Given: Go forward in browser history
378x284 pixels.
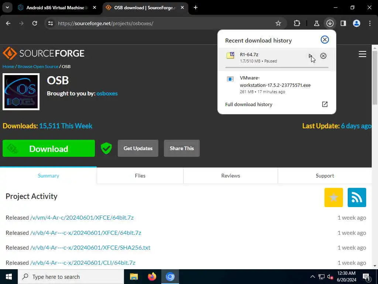Looking at the screenshot, I should pyautogui.click(x=21, y=23).
